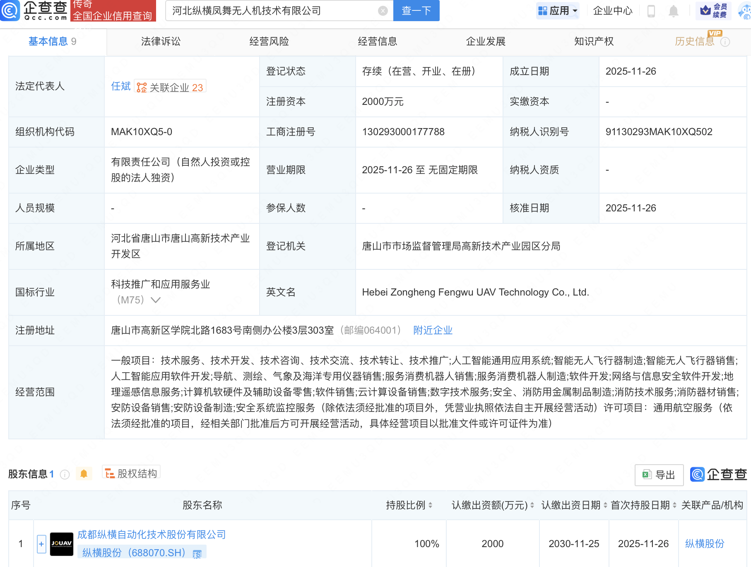751x567 pixels.
Task: Open the notifications bell in header
Action: [x=674, y=11]
